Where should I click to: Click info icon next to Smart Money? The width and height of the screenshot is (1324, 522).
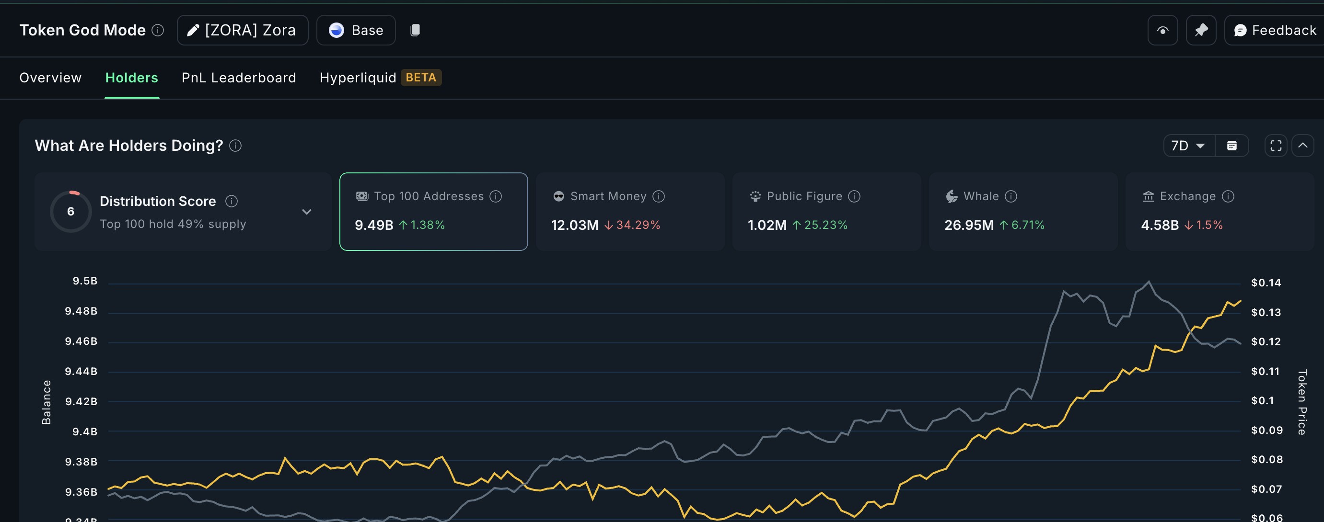(x=658, y=196)
